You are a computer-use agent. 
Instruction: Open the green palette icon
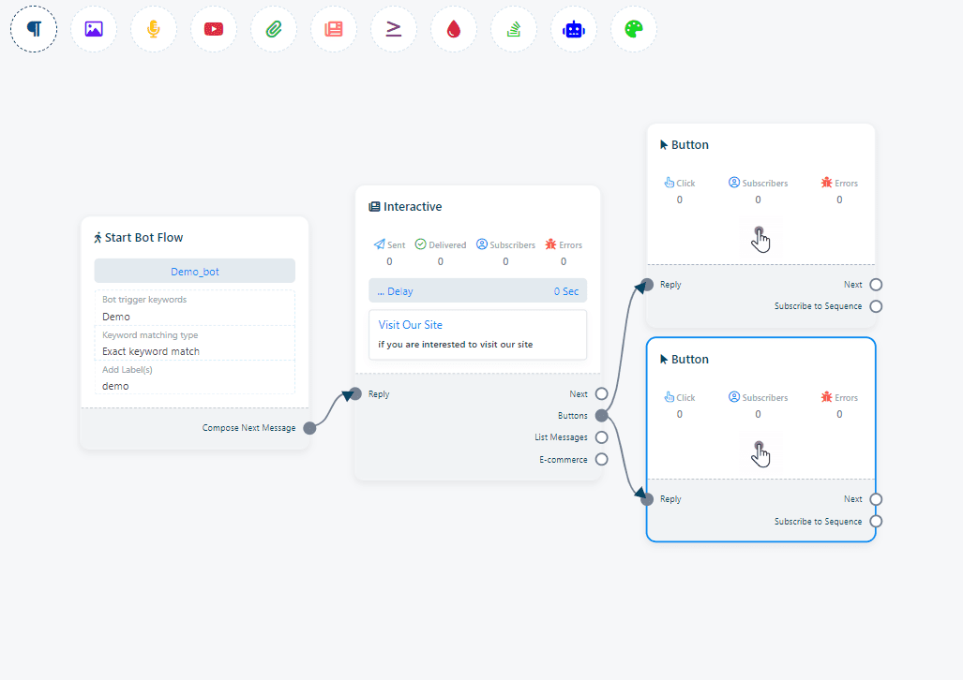point(634,29)
